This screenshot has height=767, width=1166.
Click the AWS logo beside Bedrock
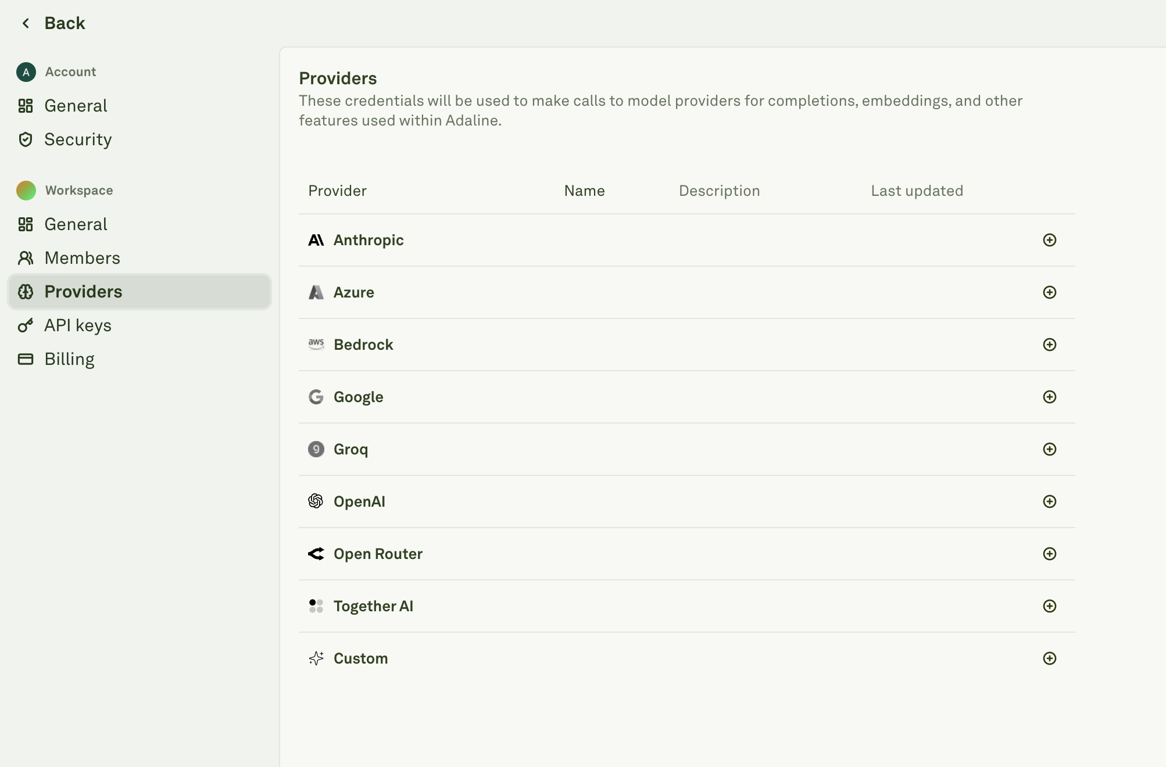(316, 345)
